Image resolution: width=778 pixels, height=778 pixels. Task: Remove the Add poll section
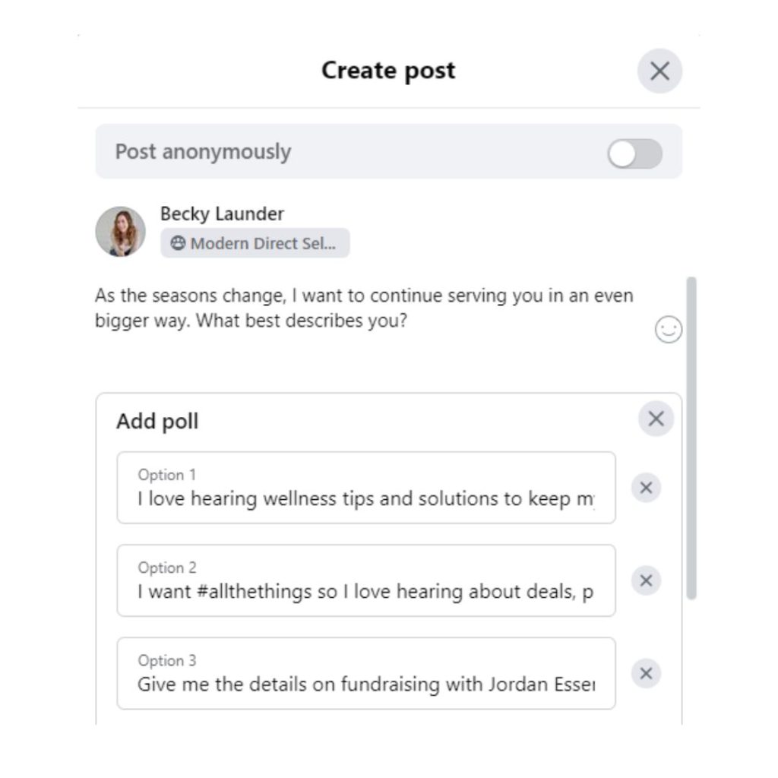coord(656,419)
